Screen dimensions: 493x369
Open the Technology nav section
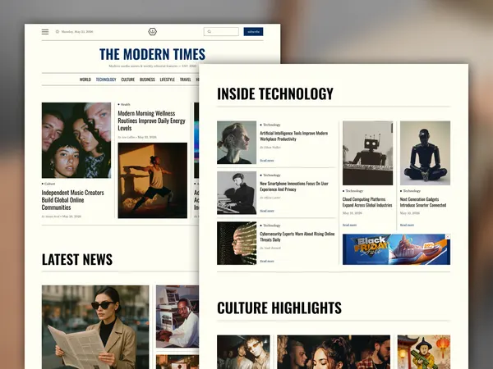click(x=106, y=80)
